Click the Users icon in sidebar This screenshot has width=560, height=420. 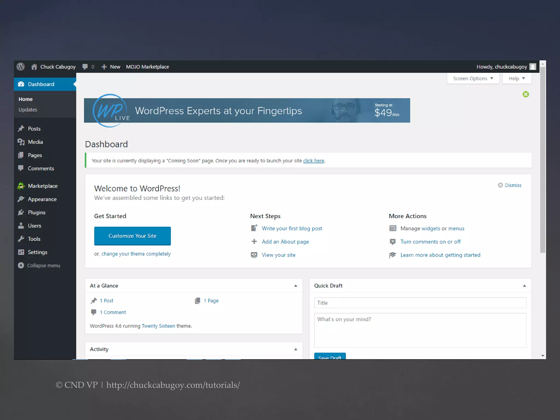pos(21,226)
